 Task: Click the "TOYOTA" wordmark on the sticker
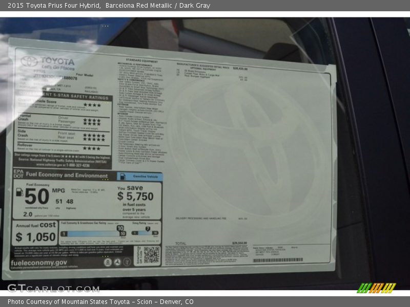pyautogui.click(x=57, y=61)
